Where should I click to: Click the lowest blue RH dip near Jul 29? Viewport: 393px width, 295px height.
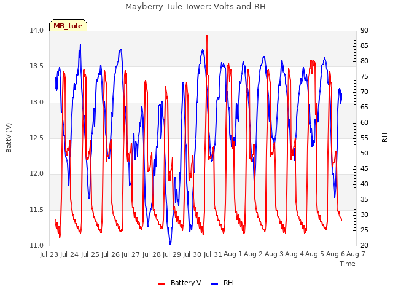pos(170,243)
